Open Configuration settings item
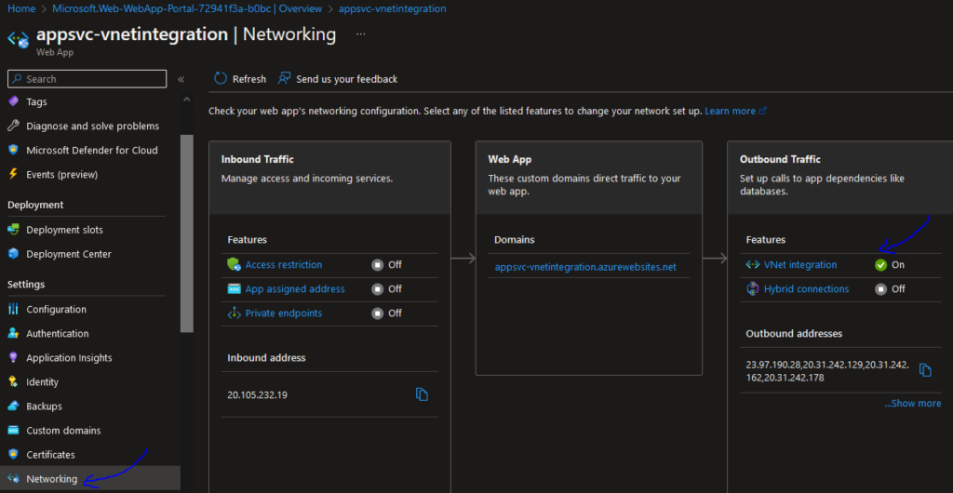 point(57,309)
